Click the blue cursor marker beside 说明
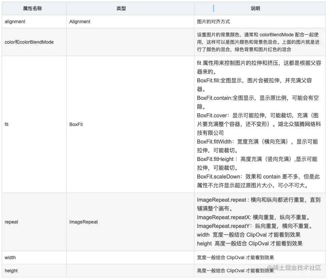329x279 pixels. [213, 8]
